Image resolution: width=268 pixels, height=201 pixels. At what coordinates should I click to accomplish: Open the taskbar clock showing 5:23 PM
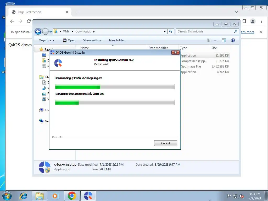click(255, 196)
